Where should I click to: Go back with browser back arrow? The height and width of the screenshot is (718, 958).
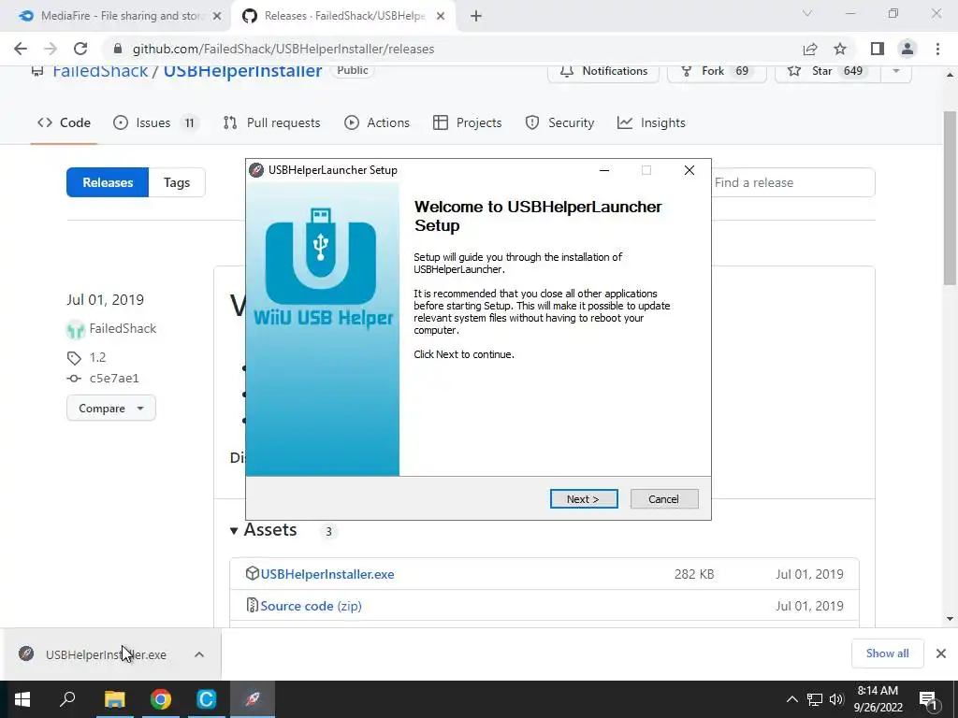(x=21, y=49)
